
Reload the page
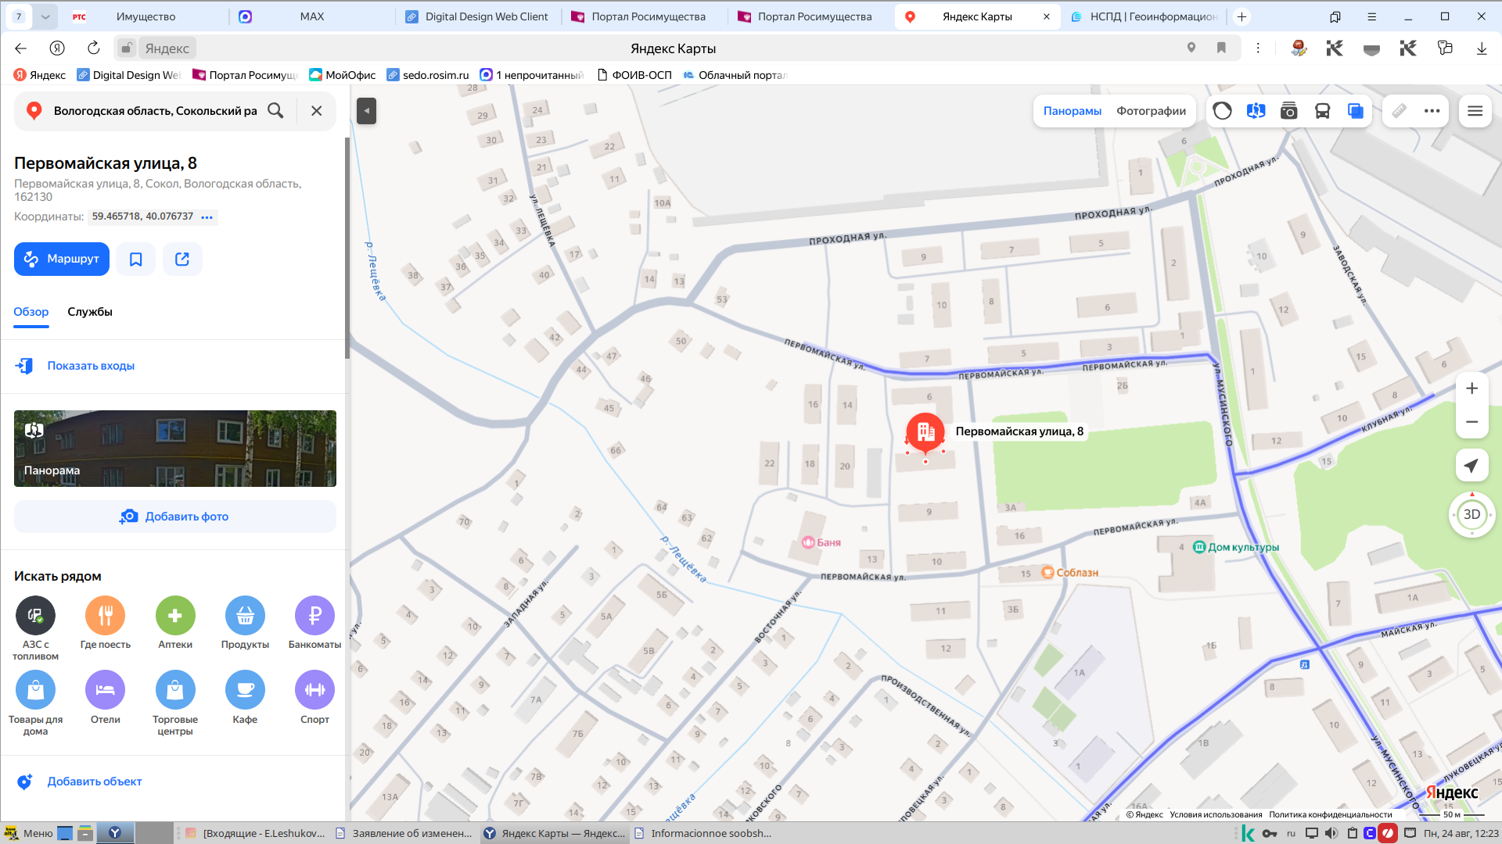(x=94, y=48)
